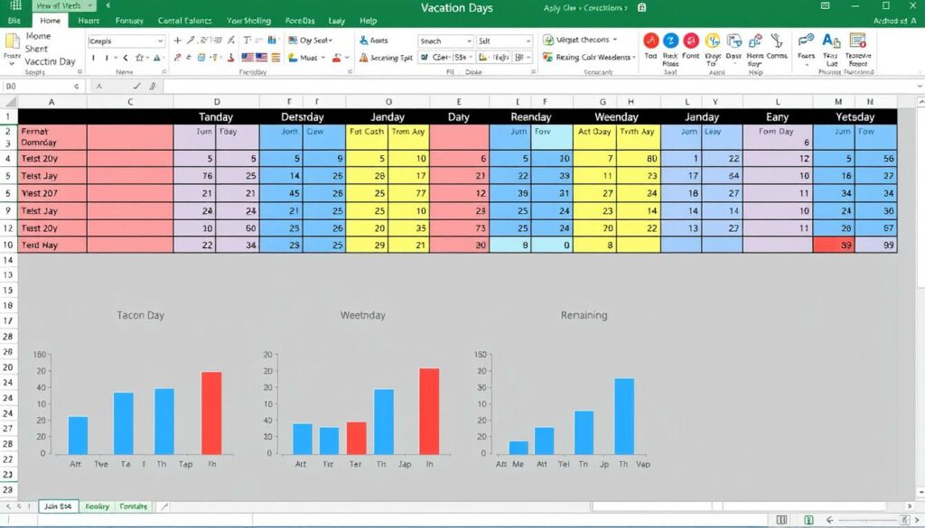Open the Snach format dropdown
The width and height of the screenshot is (925, 528).
coord(469,42)
